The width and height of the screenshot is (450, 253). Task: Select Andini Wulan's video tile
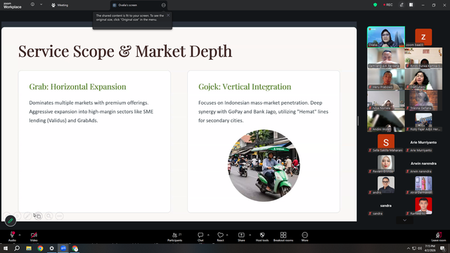(x=386, y=122)
